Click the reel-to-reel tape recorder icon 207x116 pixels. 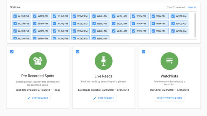[x=38, y=61]
